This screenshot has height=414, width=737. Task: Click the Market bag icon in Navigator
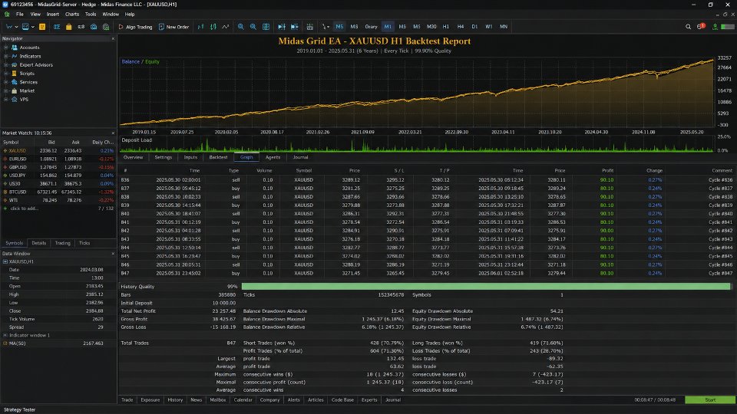14,90
